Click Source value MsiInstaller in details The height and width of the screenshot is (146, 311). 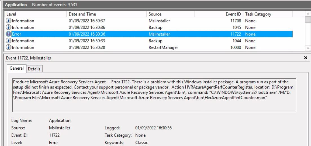click(x=60, y=128)
